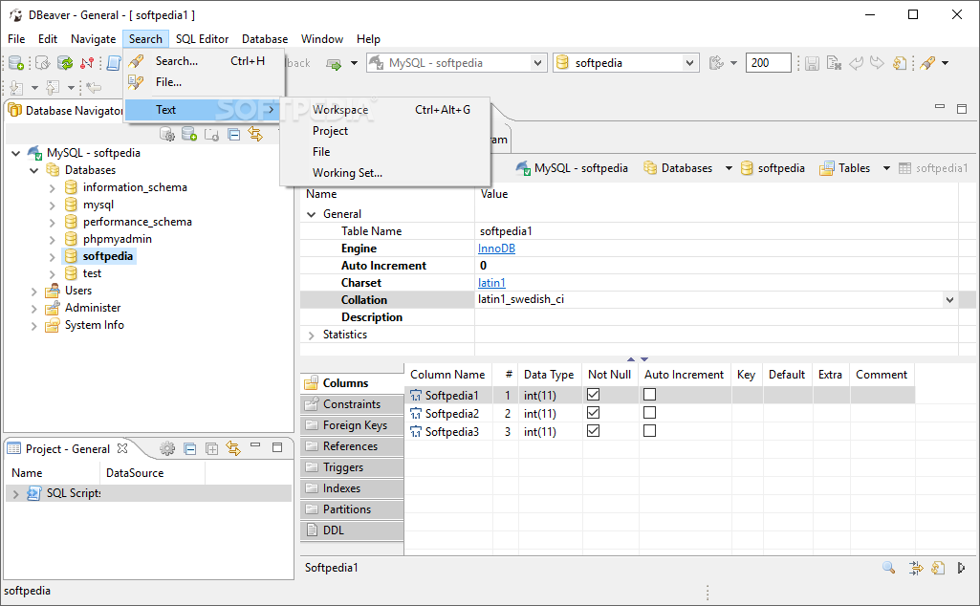The height and width of the screenshot is (606, 980).
Task: Open the Indexes section tab
Action: 352,488
